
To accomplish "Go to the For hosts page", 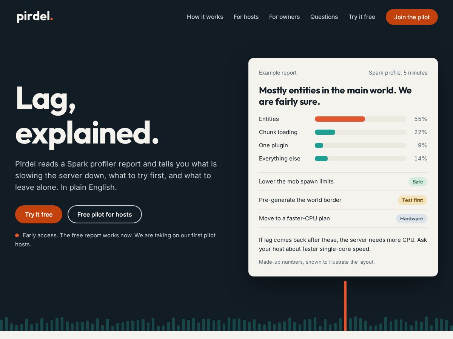I will click(x=246, y=17).
